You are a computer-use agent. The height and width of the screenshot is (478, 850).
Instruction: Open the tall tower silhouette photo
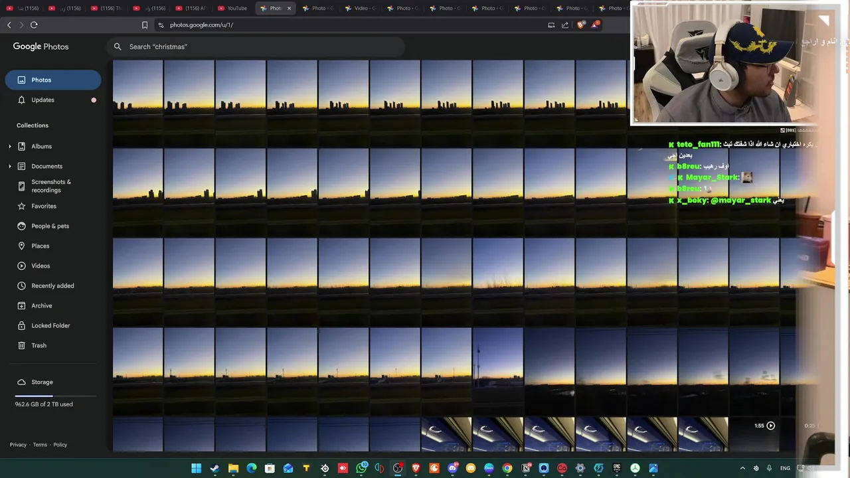click(498, 371)
